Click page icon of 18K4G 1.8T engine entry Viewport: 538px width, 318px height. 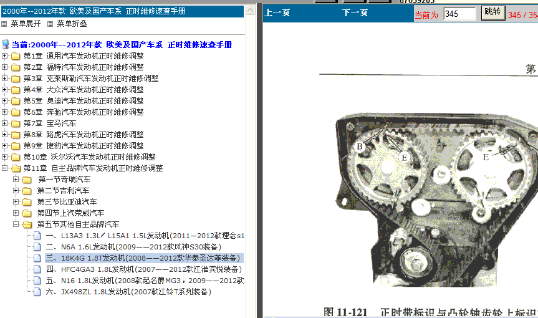point(37,258)
